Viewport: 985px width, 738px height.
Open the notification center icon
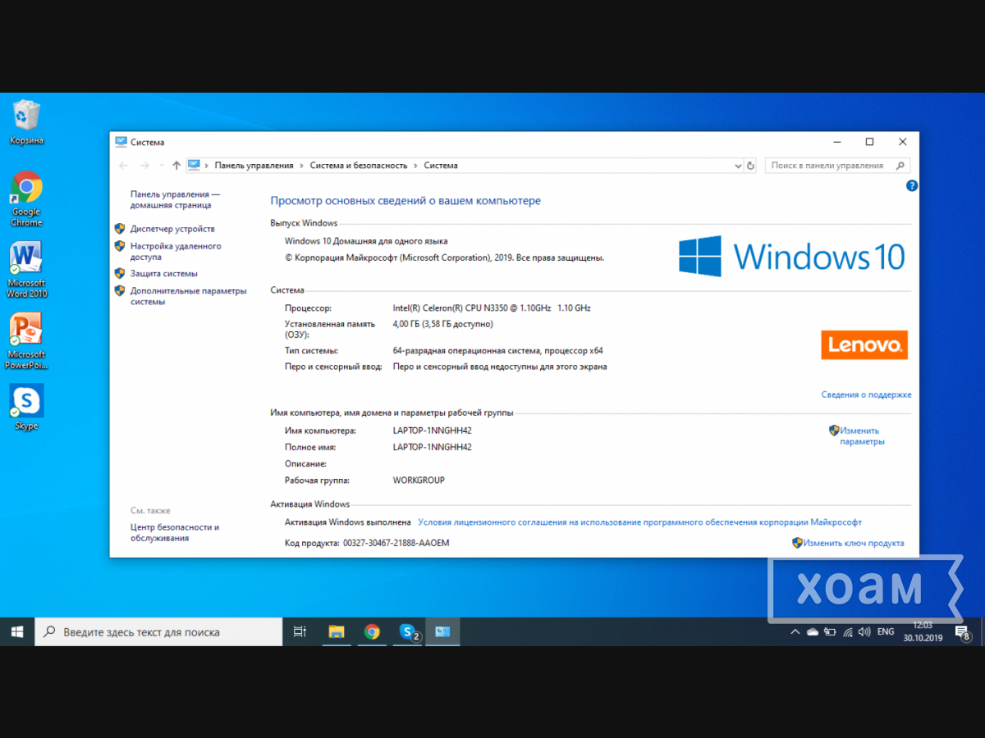point(962,631)
